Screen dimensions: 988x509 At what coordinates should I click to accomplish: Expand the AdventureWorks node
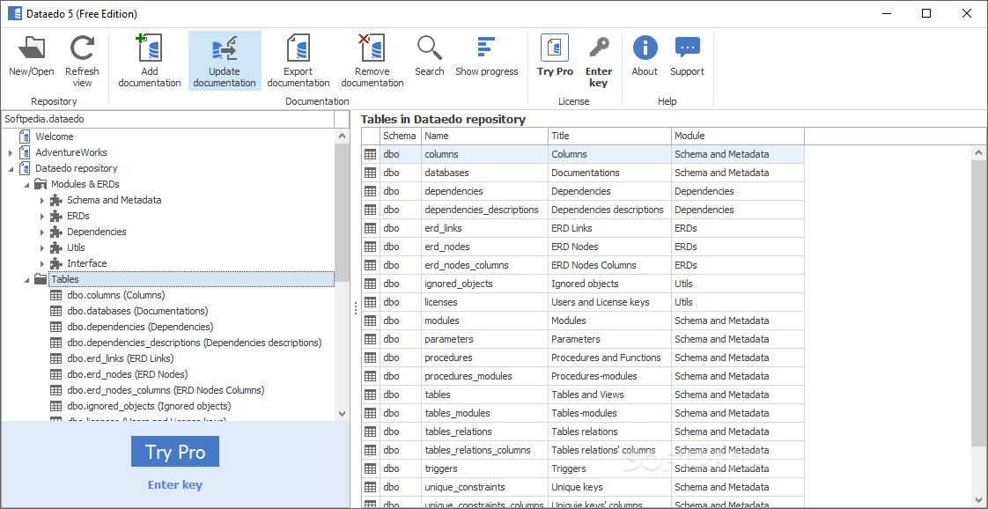click(x=11, y=153)
